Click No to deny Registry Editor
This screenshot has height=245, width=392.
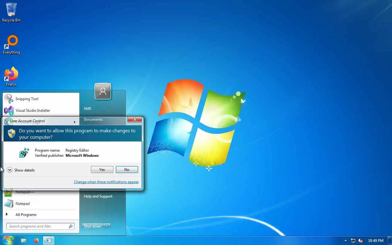(x=127, y=170)
